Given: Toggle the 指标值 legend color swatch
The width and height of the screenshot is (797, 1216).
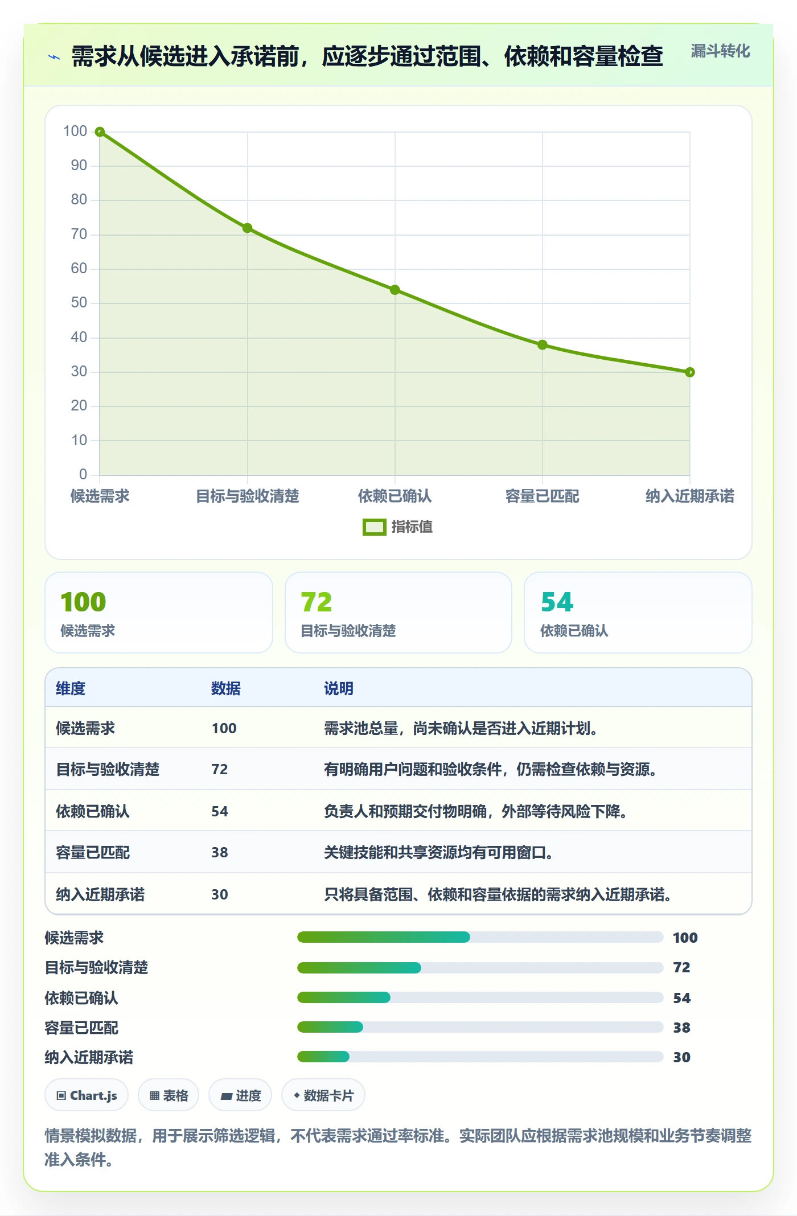Looking at the screenshot, I should pos(375,527).
